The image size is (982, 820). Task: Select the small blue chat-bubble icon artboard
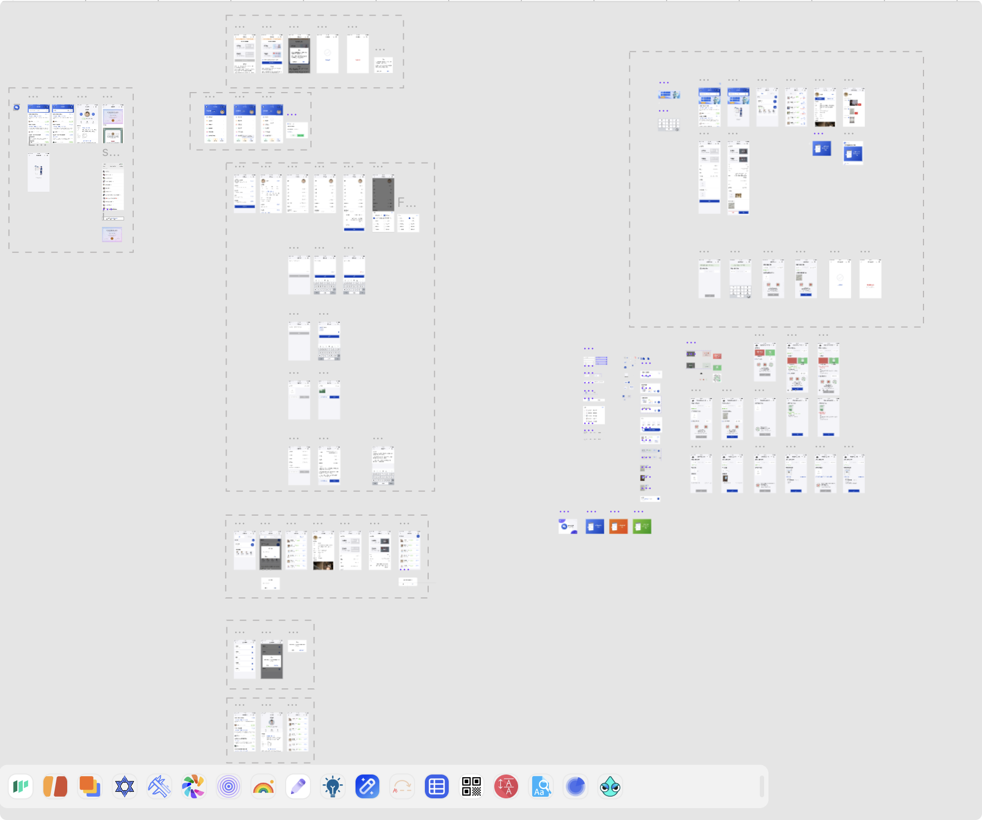(x=17, y=107)
